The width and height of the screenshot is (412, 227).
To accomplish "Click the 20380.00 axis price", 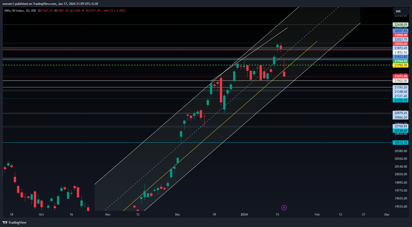I will click(401, 151).
